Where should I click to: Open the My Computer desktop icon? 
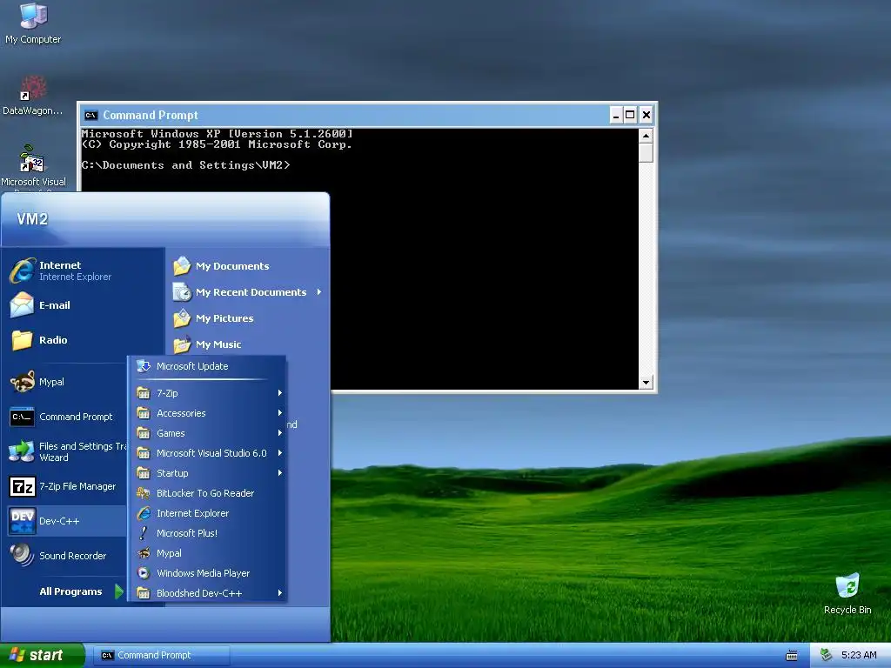pos(33,23)
